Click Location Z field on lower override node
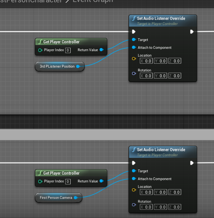 tap(175, 192)
